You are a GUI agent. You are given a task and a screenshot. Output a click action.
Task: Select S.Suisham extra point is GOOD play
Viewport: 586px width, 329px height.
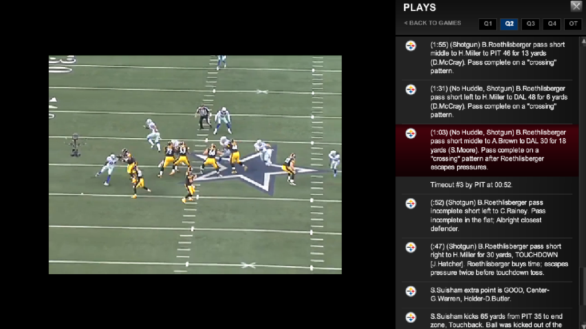pos(487,295)
